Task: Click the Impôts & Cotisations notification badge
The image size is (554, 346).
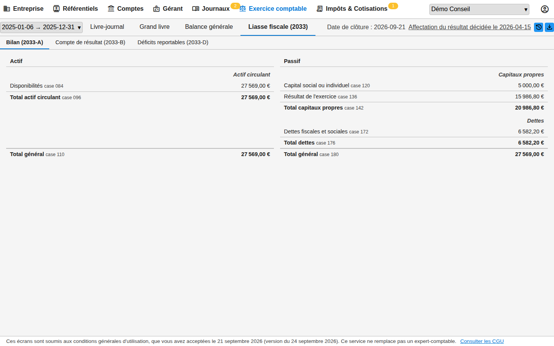Action: 393,6
